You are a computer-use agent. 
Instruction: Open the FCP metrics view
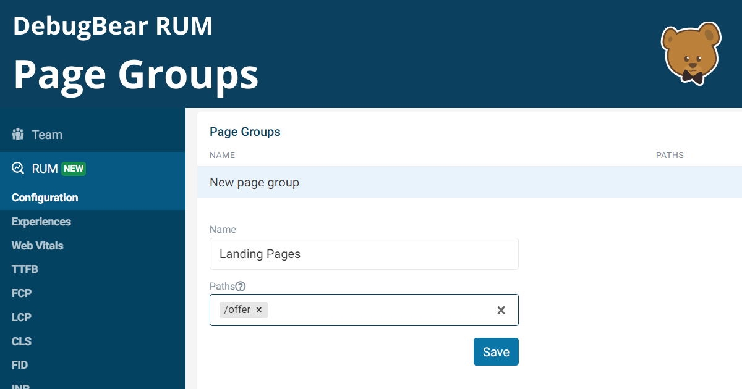point(21,293)
